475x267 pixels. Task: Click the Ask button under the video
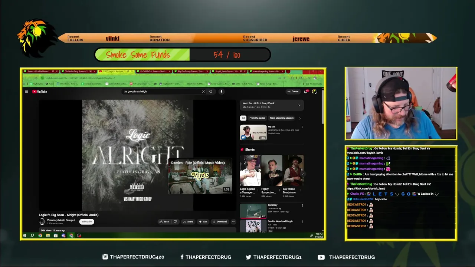tap(203, 222)
